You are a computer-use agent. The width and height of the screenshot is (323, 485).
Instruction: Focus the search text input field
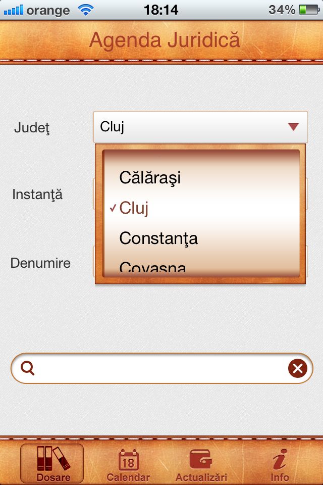tap(161, 368)
